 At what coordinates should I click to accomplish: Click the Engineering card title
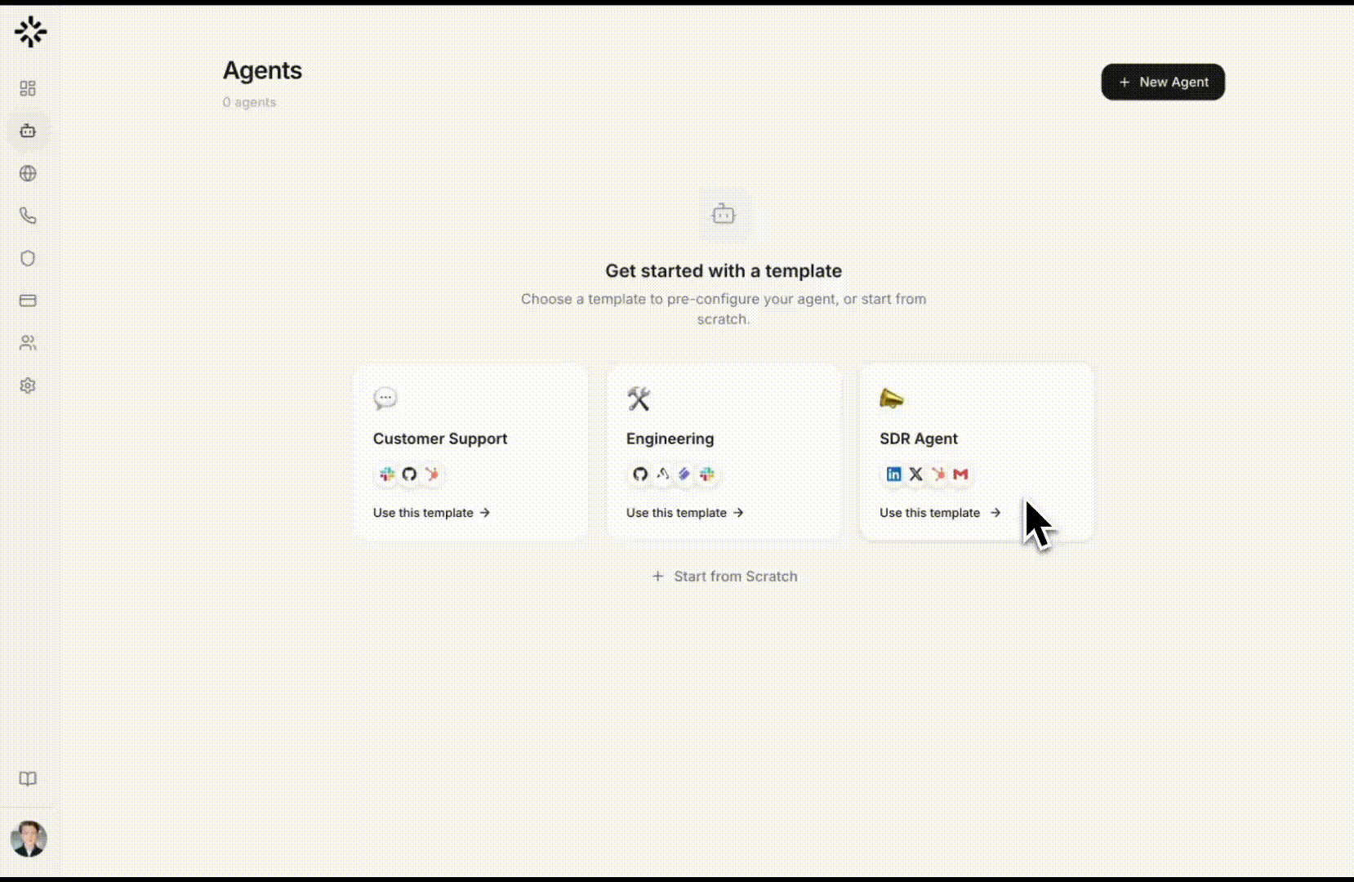point(670,439)
